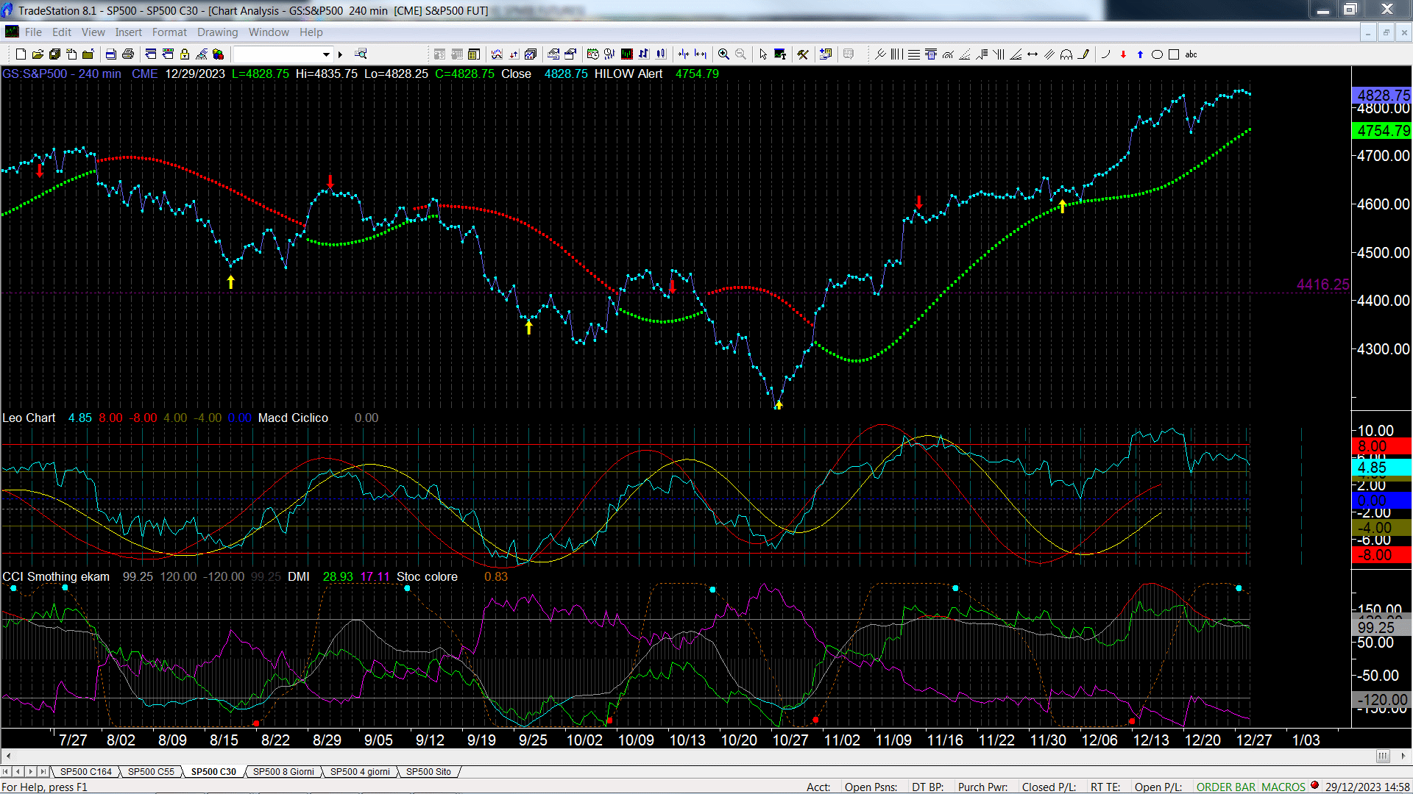
Task: Click the 4828.75 price axis label
Action: coord(1382,96)
